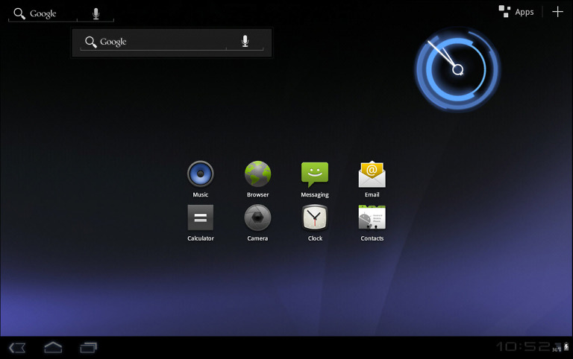This screenshot has height=359, width=573.
Task: Tap Google search in top-left corner
Action: 42,14
